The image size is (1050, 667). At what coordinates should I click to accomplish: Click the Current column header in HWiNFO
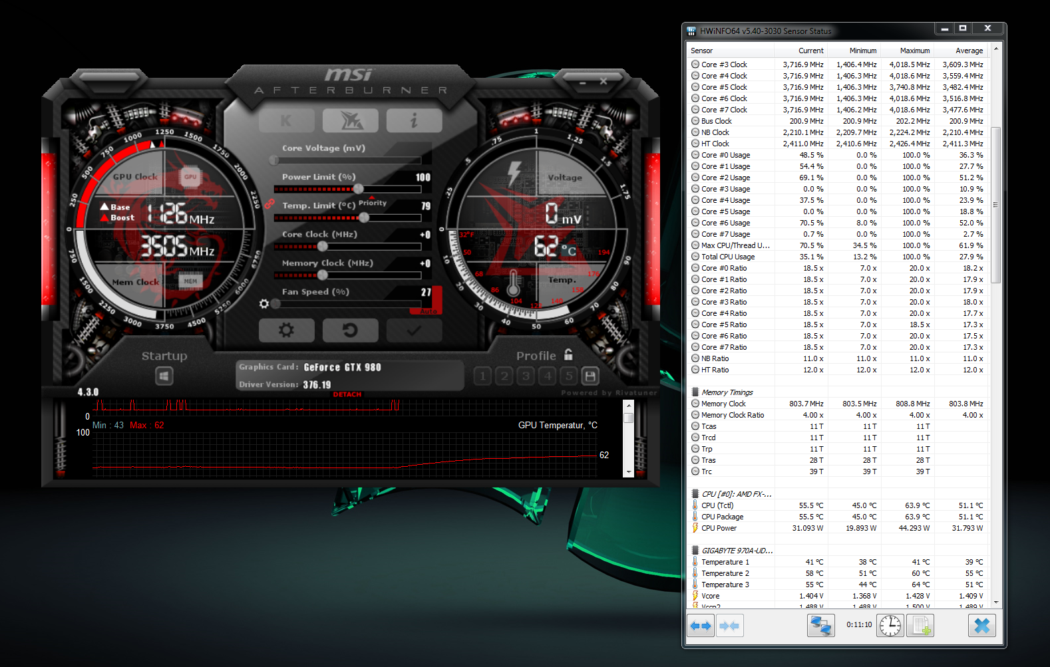click(800, 51)
